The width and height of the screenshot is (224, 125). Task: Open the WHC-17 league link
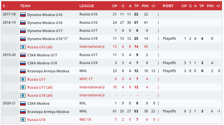tap(86, 79)
